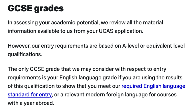Screen dimensions: 195x110
Task: Click the 'standard for entry' link text
Action: [x=30, y=95]
